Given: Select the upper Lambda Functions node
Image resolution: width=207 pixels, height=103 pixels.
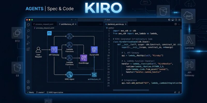Looking at the screenshot, I should (x=70, y=45).
